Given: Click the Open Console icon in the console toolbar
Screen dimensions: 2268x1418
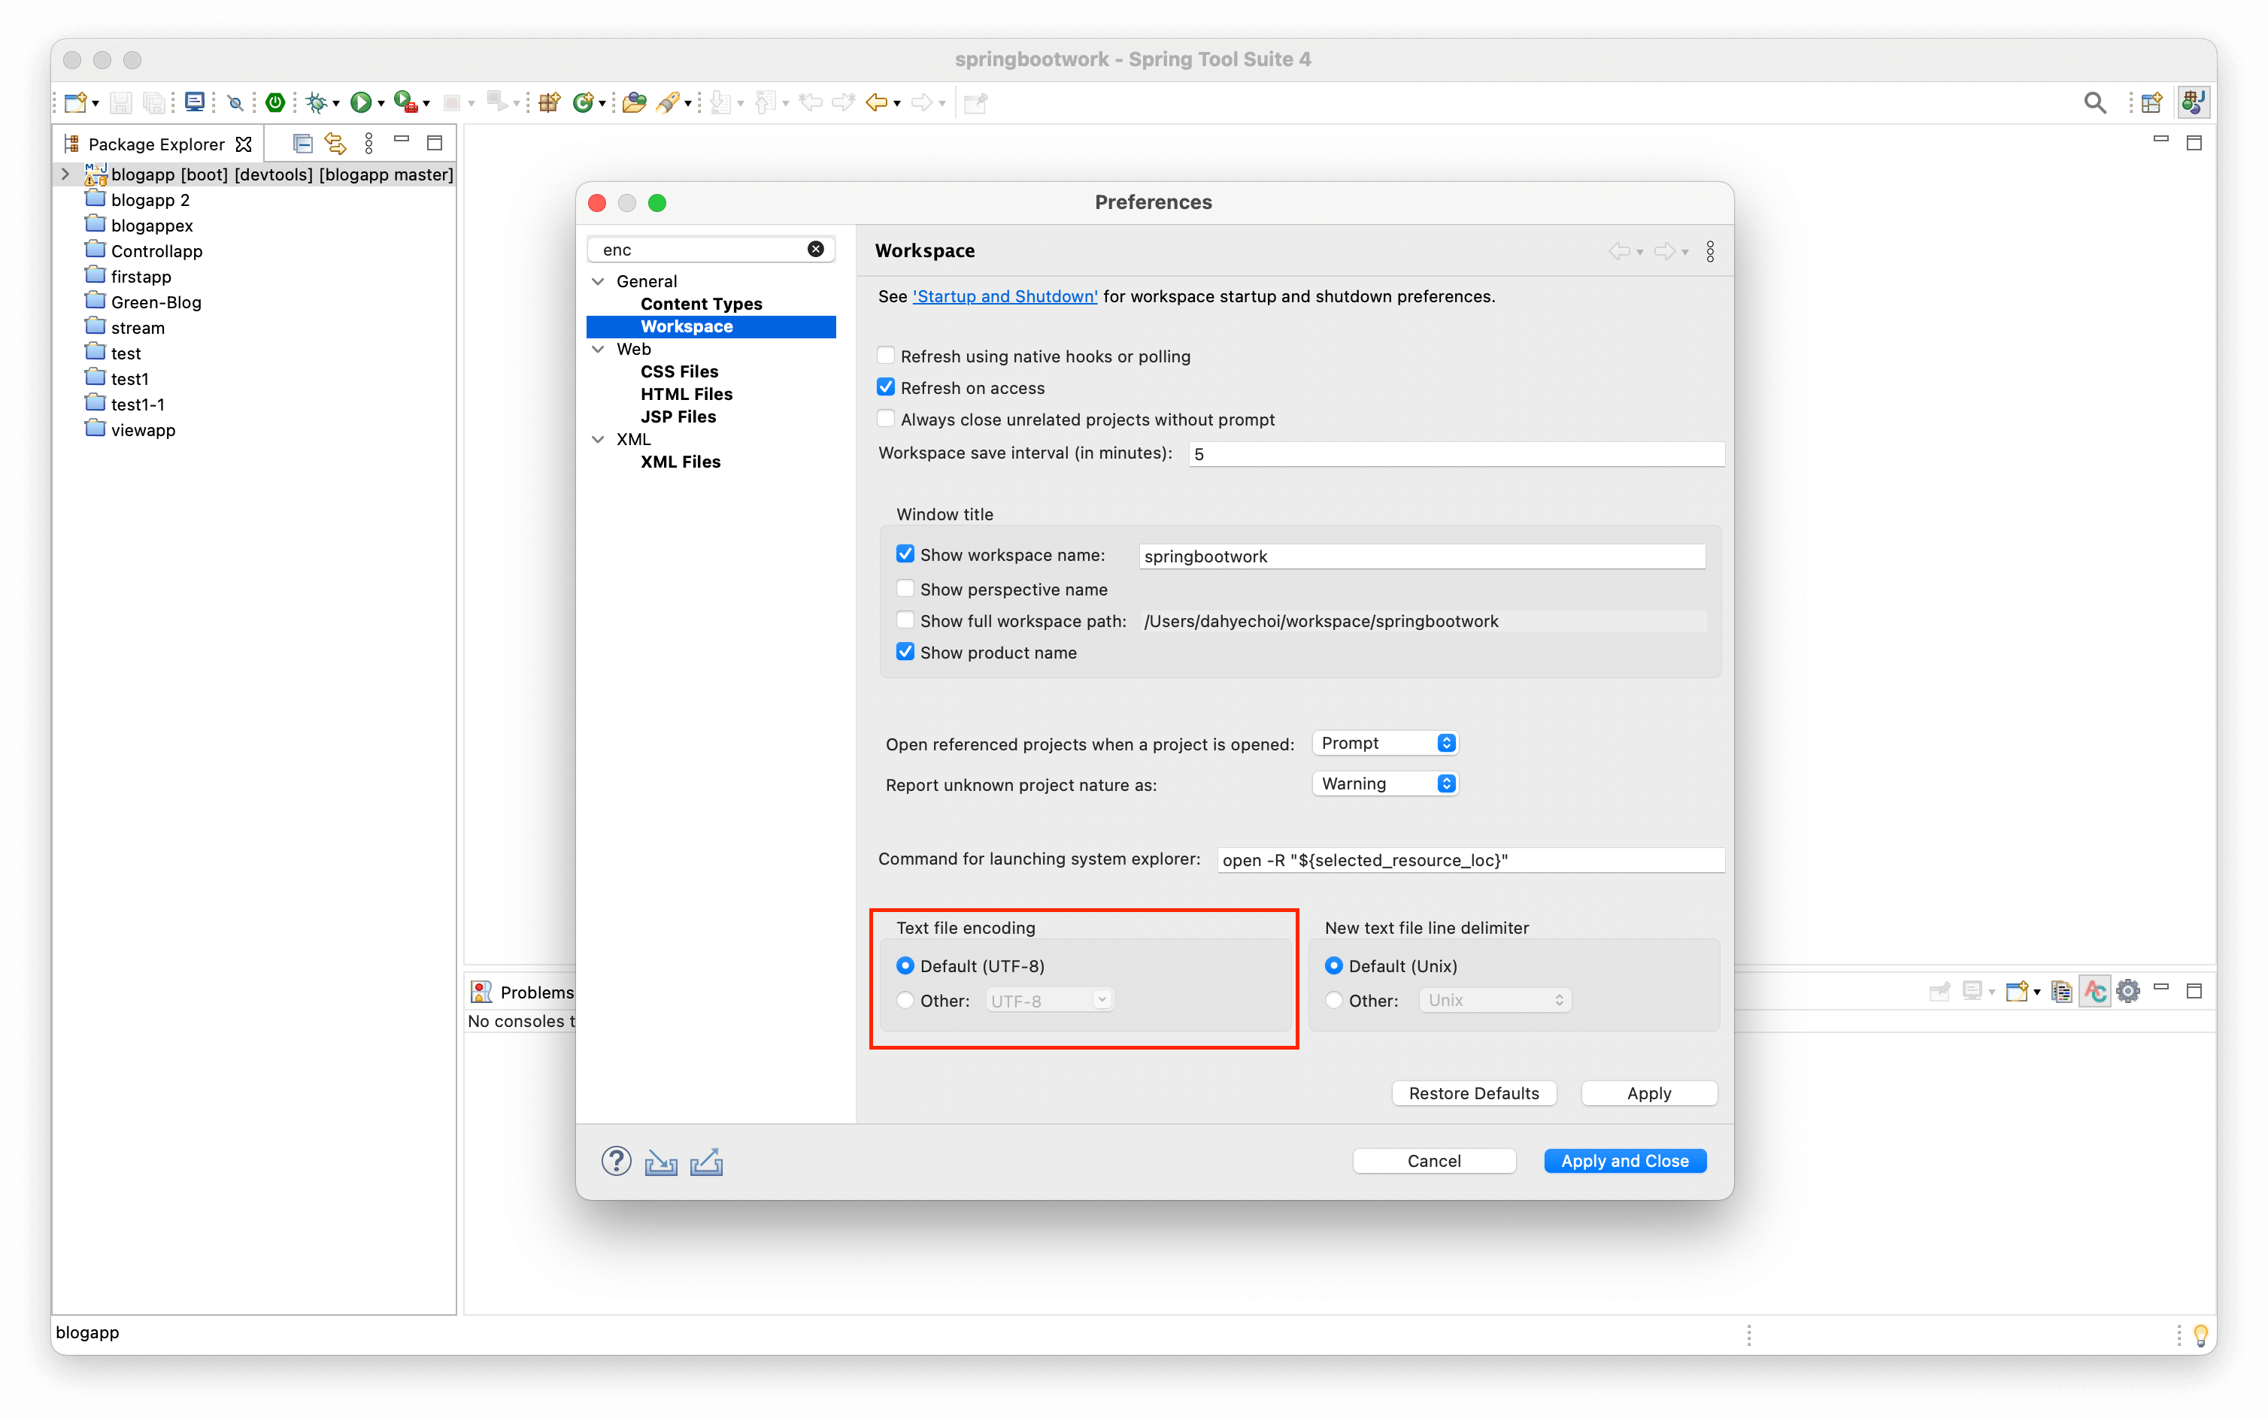Looking at the screenshot, I should (2017, 990).
